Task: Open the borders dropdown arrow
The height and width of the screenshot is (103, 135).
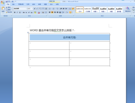Action: pyautogui.click(x=72, y=12)
